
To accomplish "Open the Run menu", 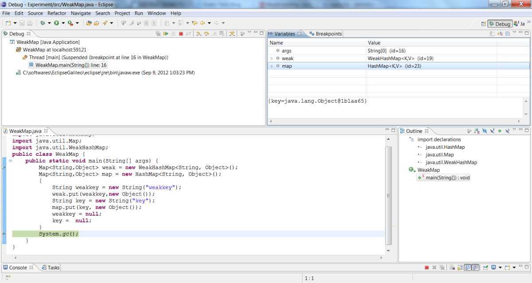I will (x=139, y=13).
